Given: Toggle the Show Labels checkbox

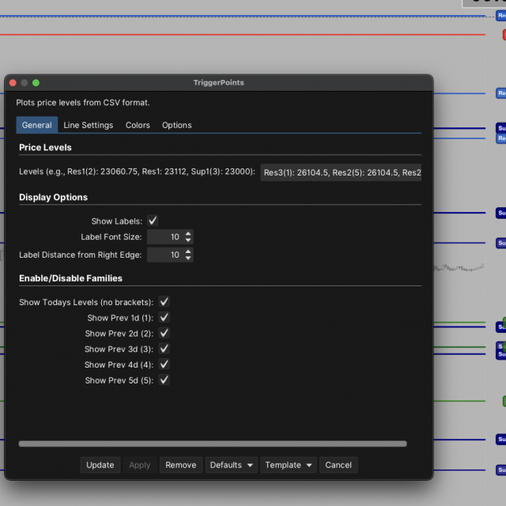Looking at the screenshot, I should click(153, 221).
